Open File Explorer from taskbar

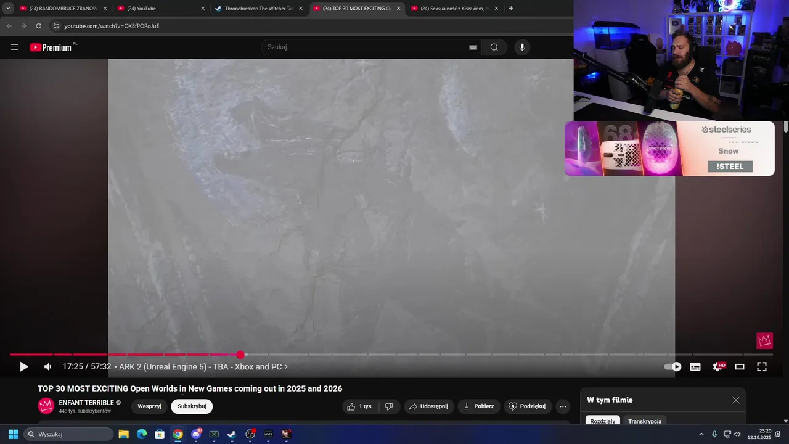123,434
